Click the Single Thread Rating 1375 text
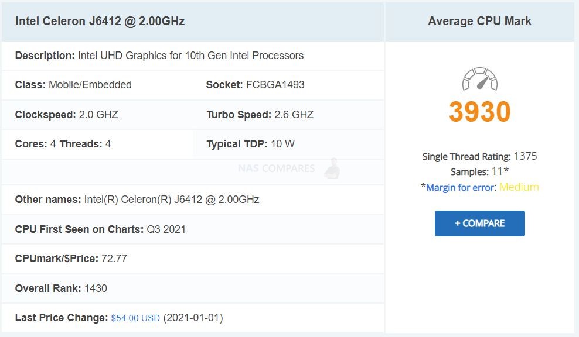The height and width of the screenshot is (337, 579). tap(480, 156)
